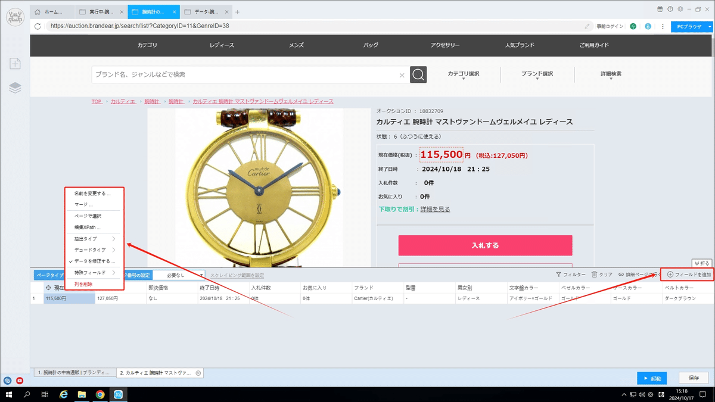Close the データ tab

[x=228, y=12]
